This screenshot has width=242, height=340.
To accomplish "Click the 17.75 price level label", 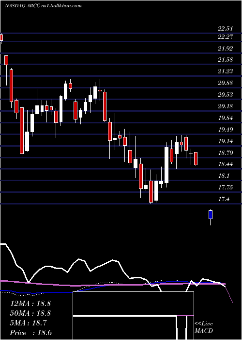I will pyautogui.click(x=226, y=187).
